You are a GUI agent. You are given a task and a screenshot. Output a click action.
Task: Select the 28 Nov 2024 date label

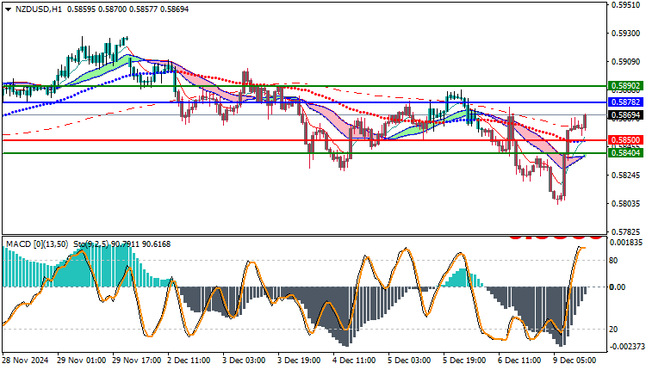point(25,361)
